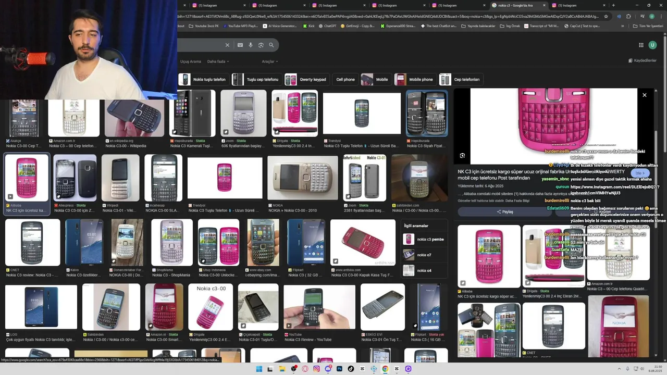The image size is (667, 375).
Task: Open Kaydedilenler saved items
Action: (x=642, y=60)
